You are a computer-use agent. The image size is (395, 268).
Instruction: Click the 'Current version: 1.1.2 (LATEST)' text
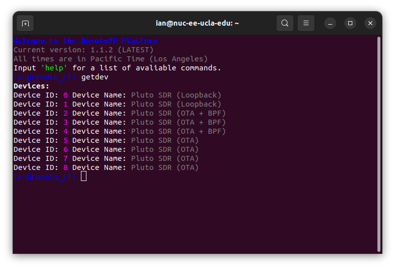pos(83,50)
